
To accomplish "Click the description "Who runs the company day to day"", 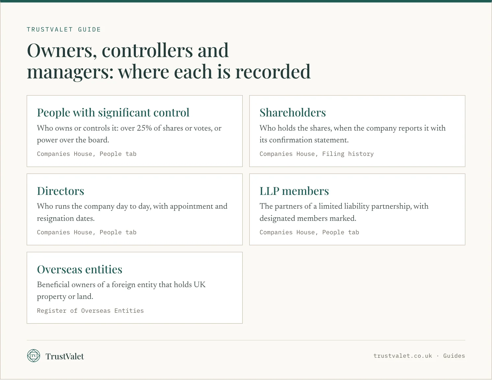I will tap(132, 212).
